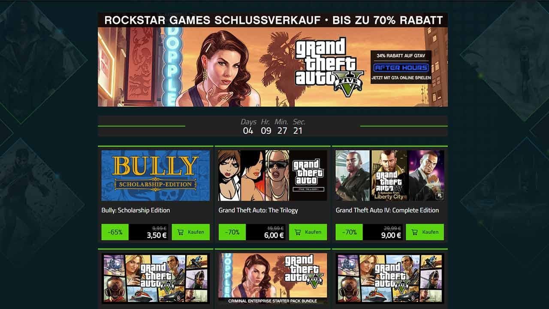The width and height of the screenshot is (549, 309).
Task: Click the Rockstar Games Schlussverkauf sale banner
Action: [x=273, y=60]
